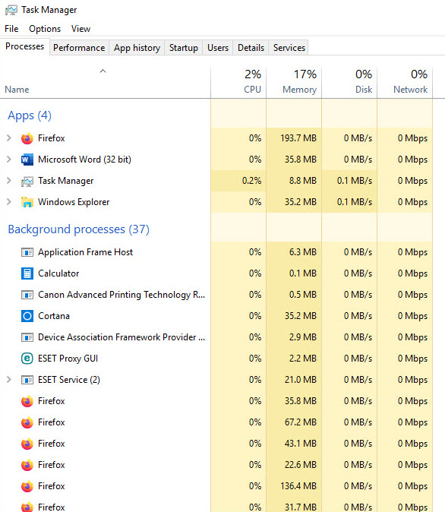The image size is (445, 512).
Task: Click the Calculator icon
Action: (27, 273)
